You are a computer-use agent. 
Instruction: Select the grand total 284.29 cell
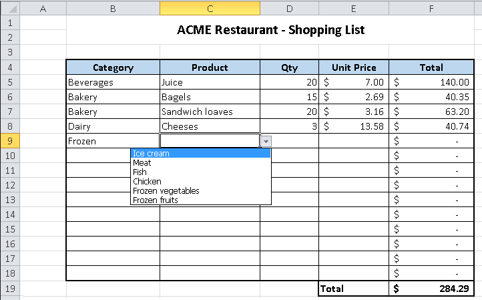tap(431, 289)
